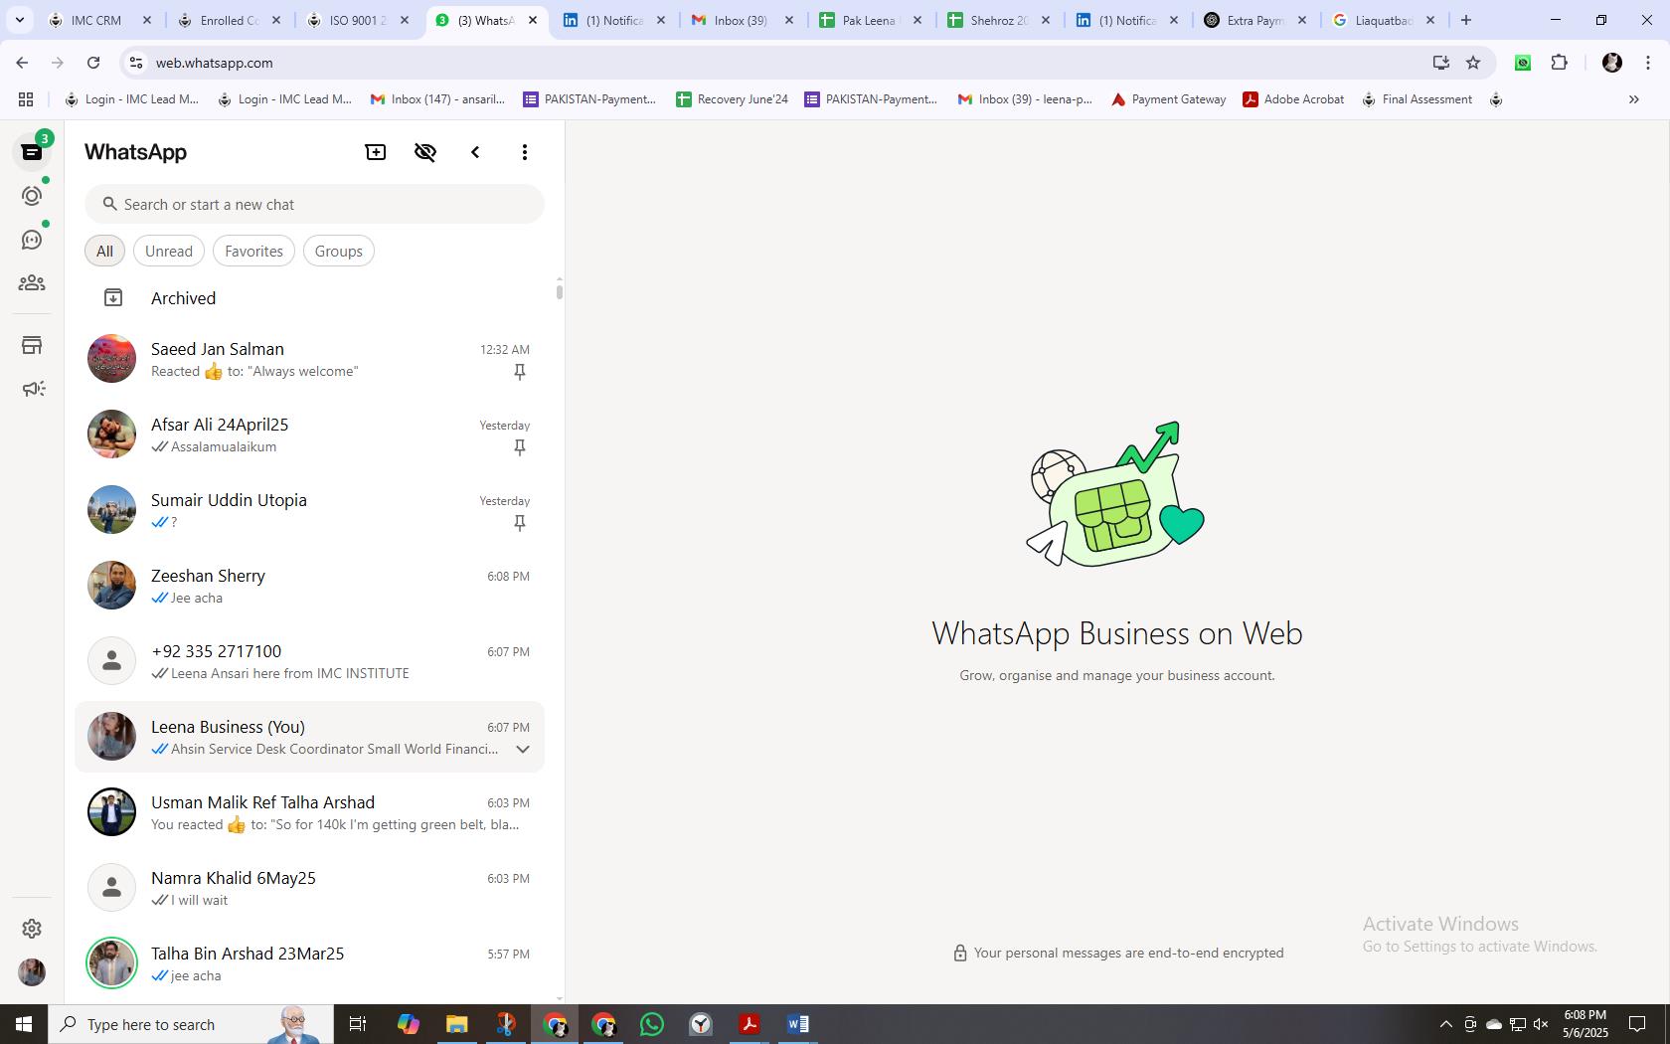Viewport: 1670px width, 1044px height.
Task: Click the web.whatsapp.com address bar
Action: point(775,63)
